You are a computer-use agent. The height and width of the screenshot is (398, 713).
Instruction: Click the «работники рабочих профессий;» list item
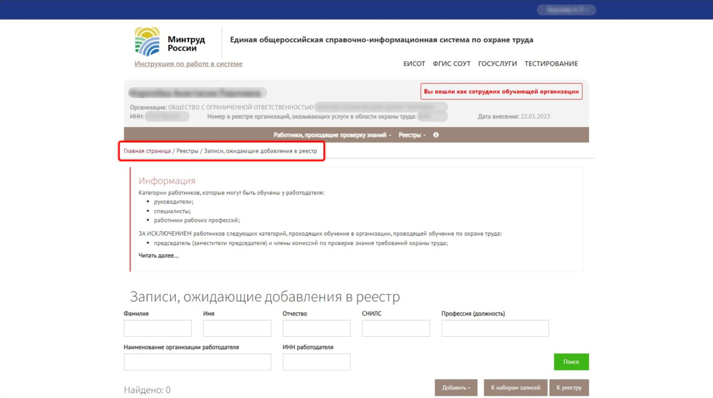point(197,220)
